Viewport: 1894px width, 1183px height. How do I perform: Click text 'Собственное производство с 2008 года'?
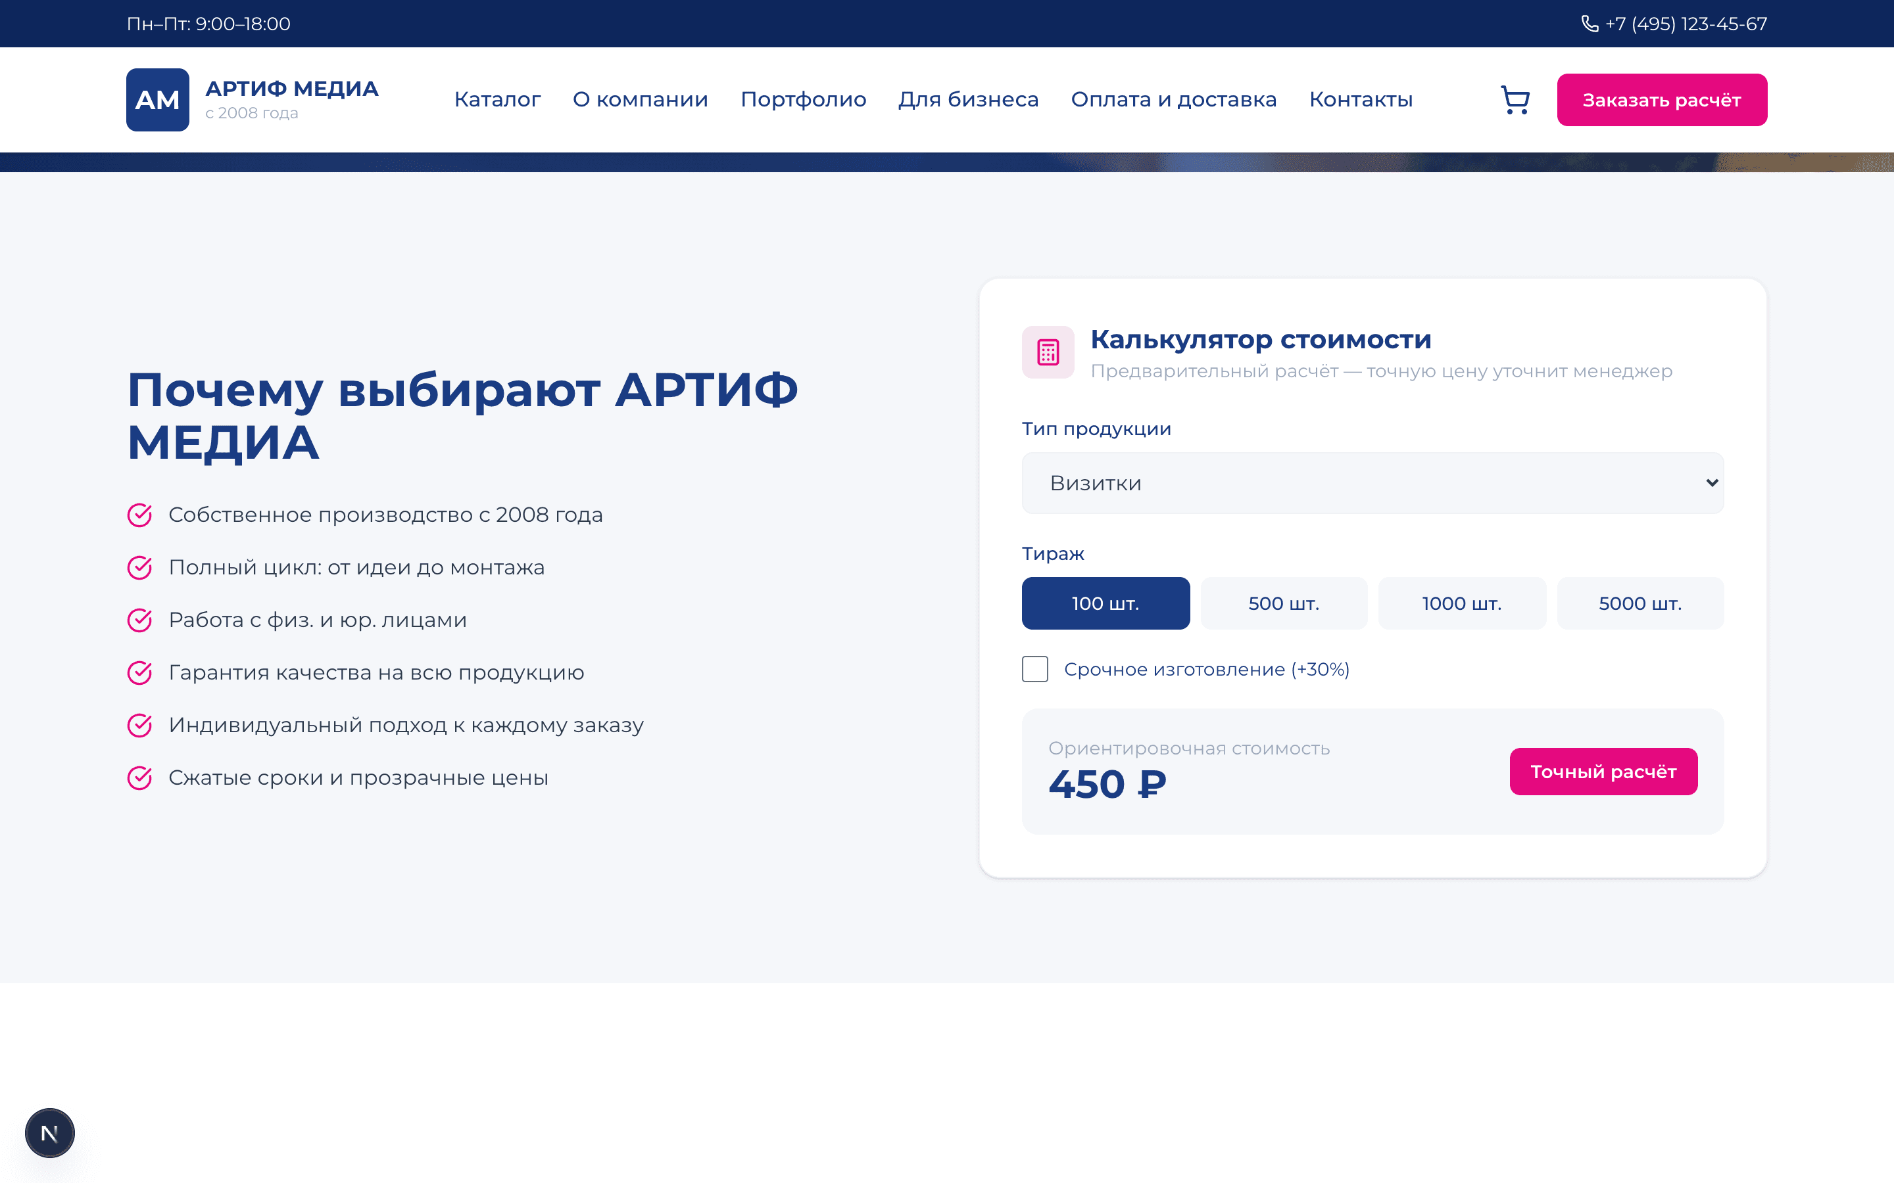tap(385, 515)
